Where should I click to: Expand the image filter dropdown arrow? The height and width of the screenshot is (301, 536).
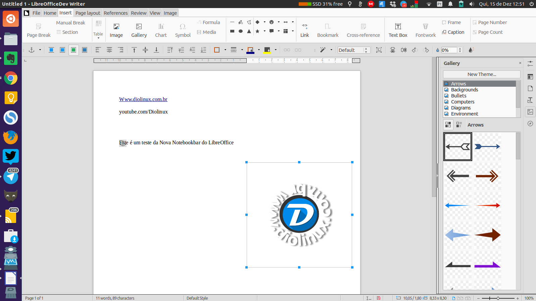tap(331, 50)
